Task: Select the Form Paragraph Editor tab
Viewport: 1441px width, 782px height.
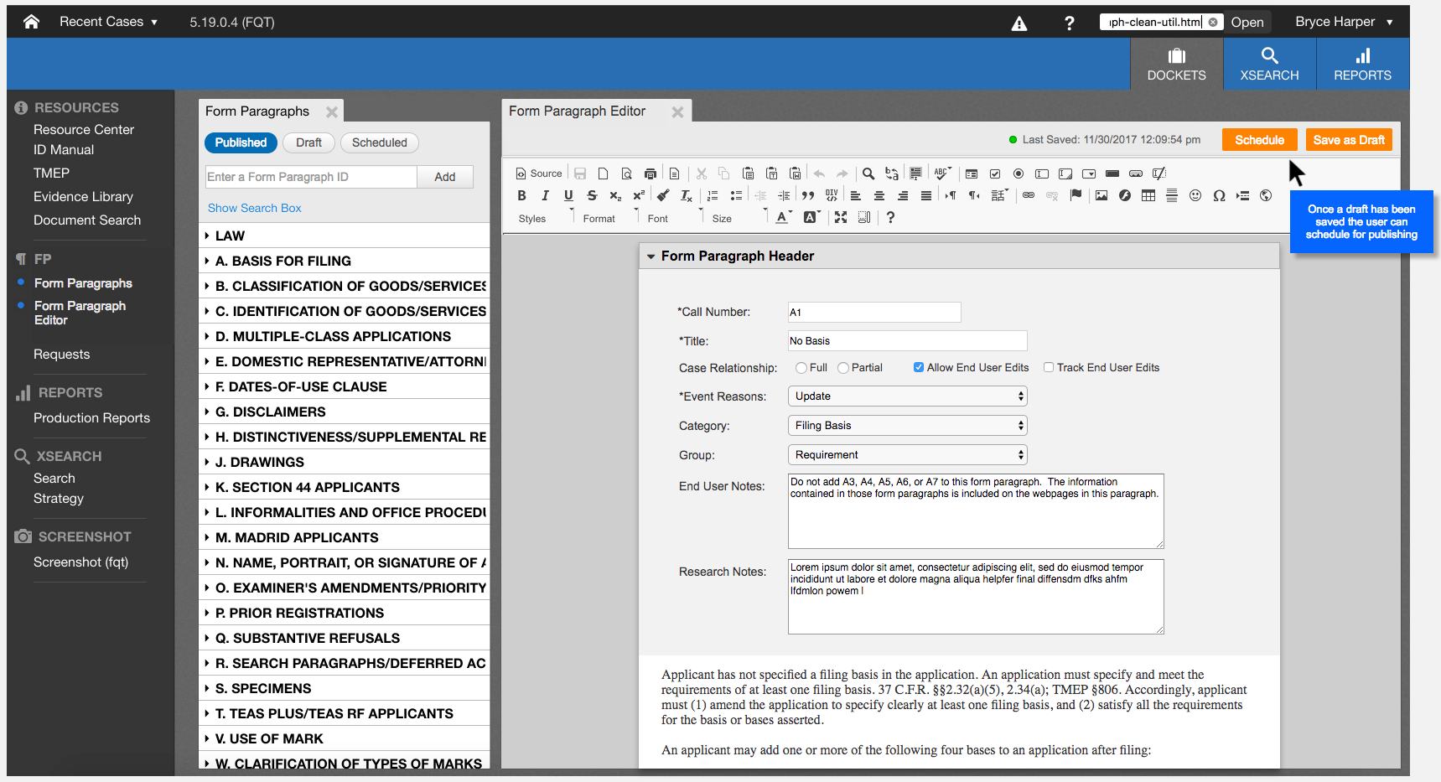Action: coord(577,111)
